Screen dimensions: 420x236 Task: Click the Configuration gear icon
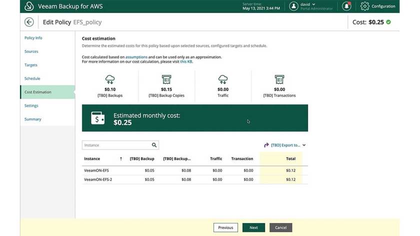click(x=364, y=6)
